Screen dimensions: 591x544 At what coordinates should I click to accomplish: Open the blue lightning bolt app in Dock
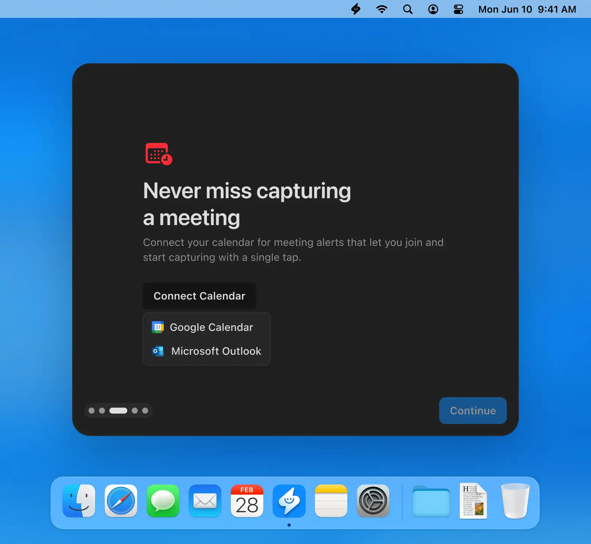pyautogui.click(x=289, y=501)
